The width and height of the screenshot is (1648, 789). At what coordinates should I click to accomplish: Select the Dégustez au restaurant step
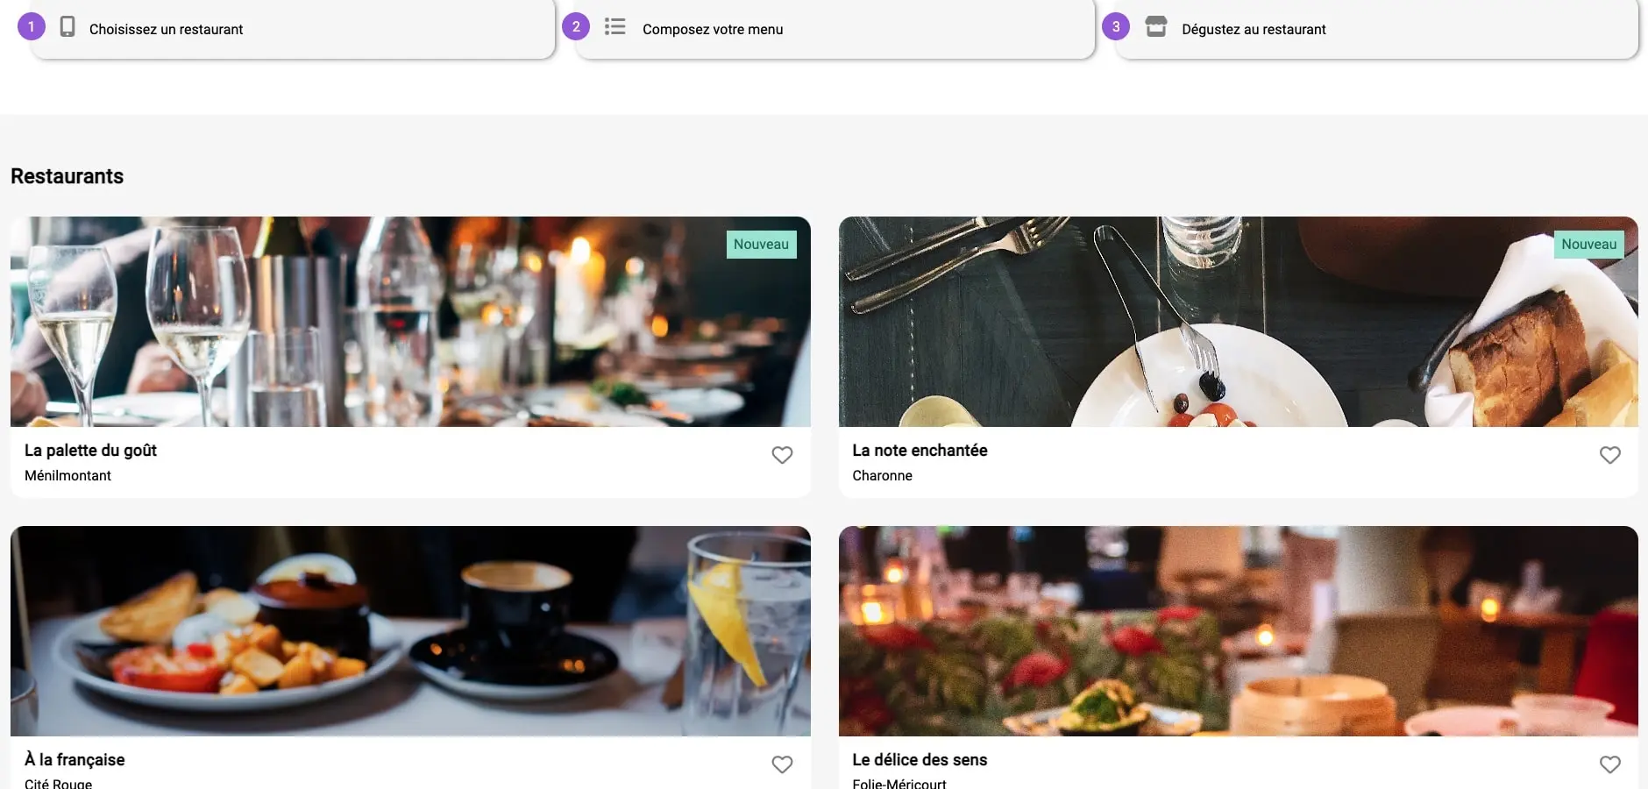(x=1253, y=30)
